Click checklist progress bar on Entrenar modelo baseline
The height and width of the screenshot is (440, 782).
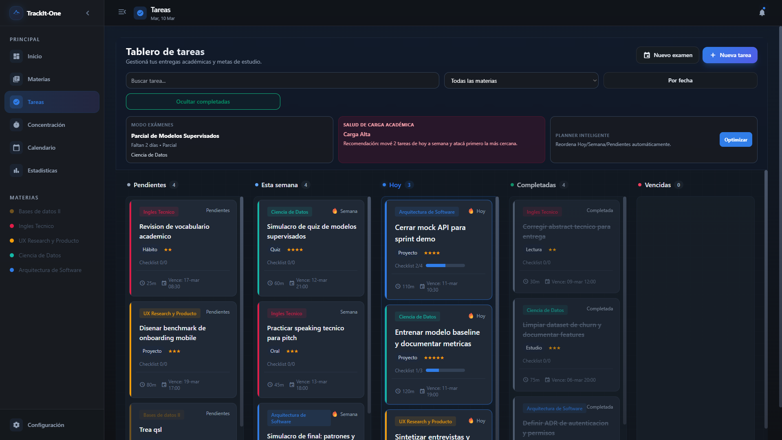pyautogui.click(x=445, y=370)
